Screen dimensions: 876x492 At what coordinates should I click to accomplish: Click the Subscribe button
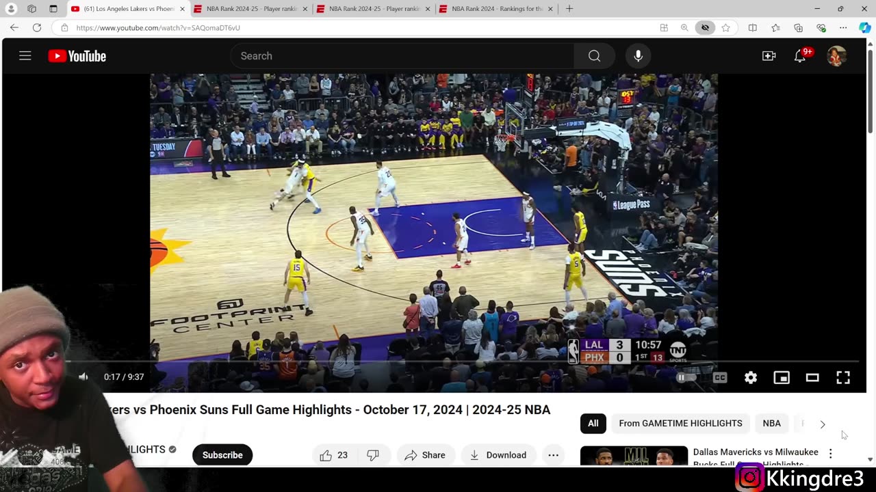tap(222, 455)
